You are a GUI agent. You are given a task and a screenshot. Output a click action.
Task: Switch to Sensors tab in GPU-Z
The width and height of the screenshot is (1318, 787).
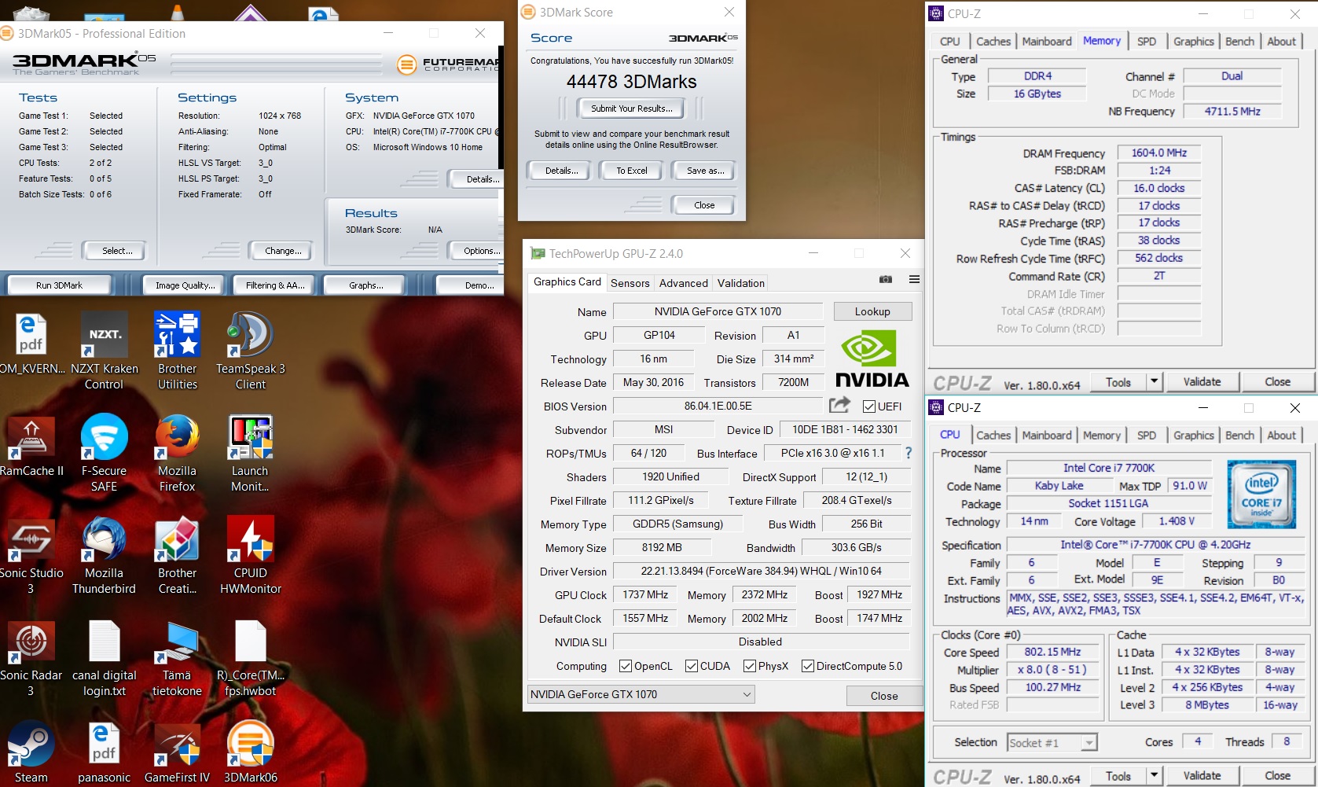pyautogui.click(x=630, y=283)
